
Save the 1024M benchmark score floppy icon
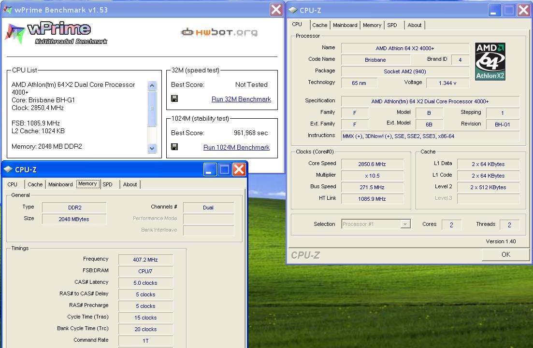coord(174,147)
